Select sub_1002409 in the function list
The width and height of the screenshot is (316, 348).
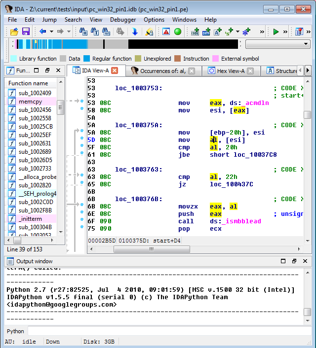35,93
